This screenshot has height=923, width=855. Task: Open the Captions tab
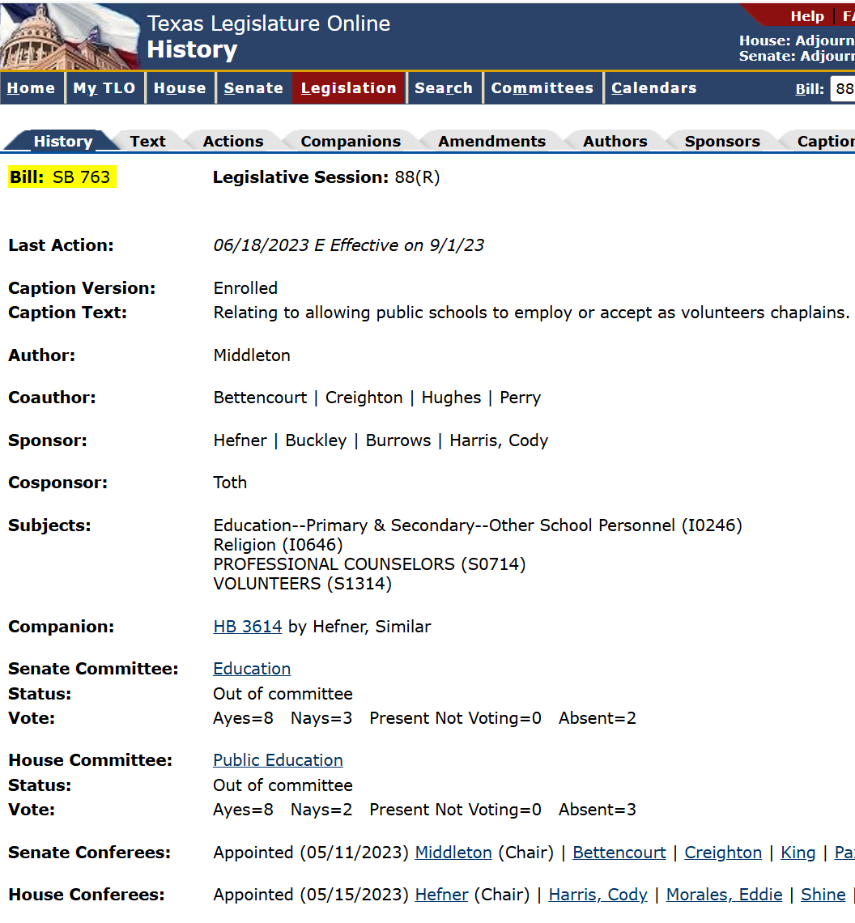[826, 141]
